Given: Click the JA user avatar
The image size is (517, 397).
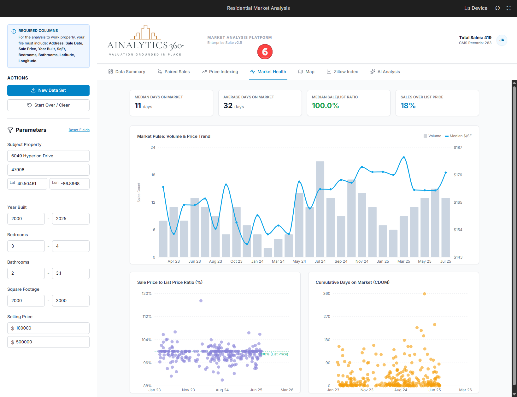Looking at the screenshot, I should pyautogui.click(x=502, y=40).
